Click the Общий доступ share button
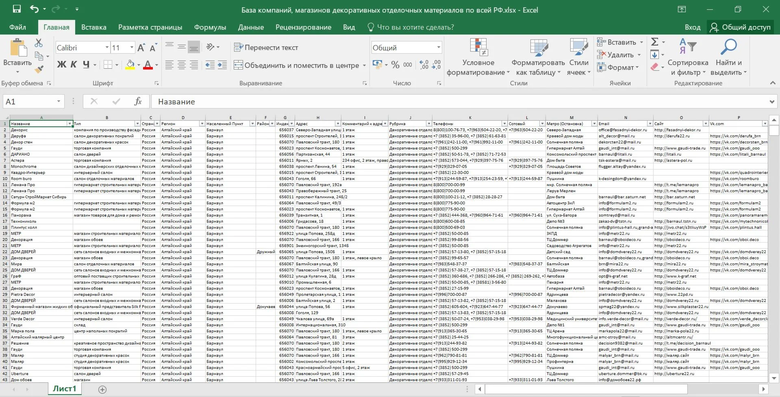 741,27
